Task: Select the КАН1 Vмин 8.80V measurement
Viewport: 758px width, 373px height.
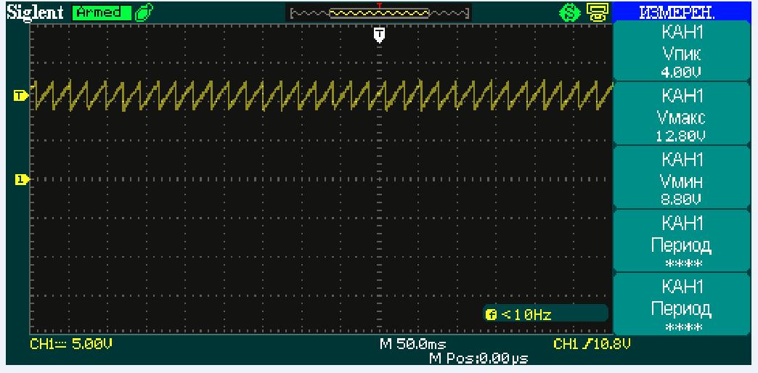Action: (682, 179)
